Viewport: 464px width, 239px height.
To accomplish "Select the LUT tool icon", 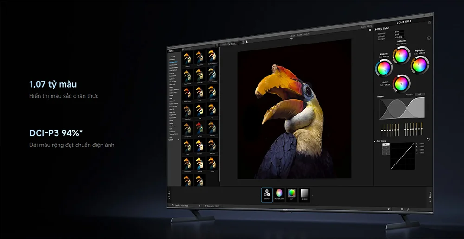I will point(291,194).
